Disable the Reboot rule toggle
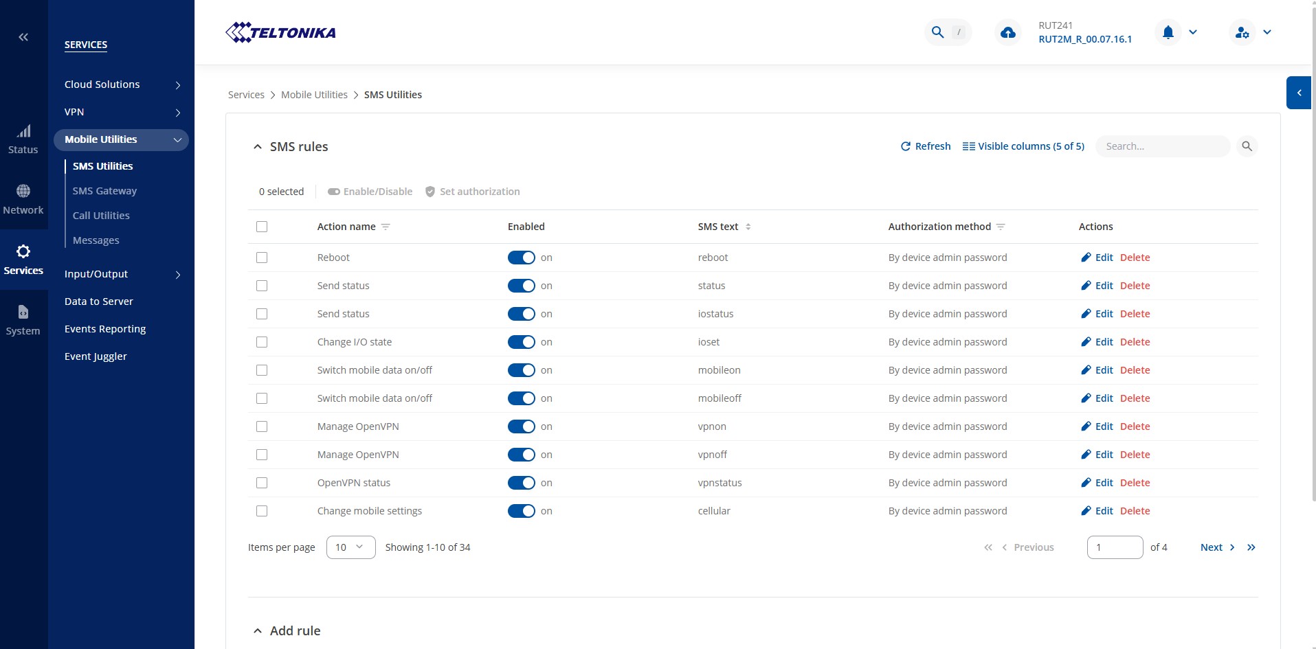The image size is (1316, 649). click(x=521, y=258)
